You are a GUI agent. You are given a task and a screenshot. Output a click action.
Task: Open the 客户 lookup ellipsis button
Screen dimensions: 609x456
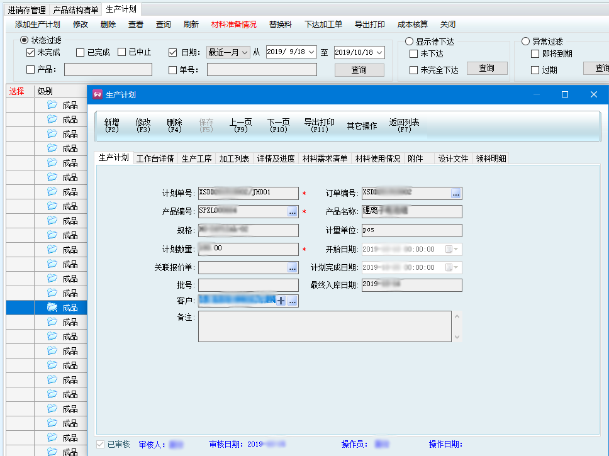pyautogui.click(x=293, y=301)
